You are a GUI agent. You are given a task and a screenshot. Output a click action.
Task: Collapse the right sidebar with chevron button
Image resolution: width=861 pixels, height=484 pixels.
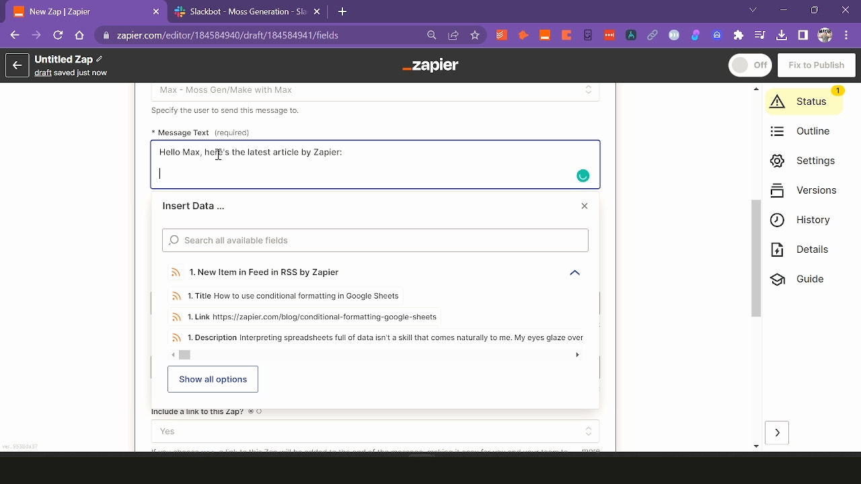777,433
